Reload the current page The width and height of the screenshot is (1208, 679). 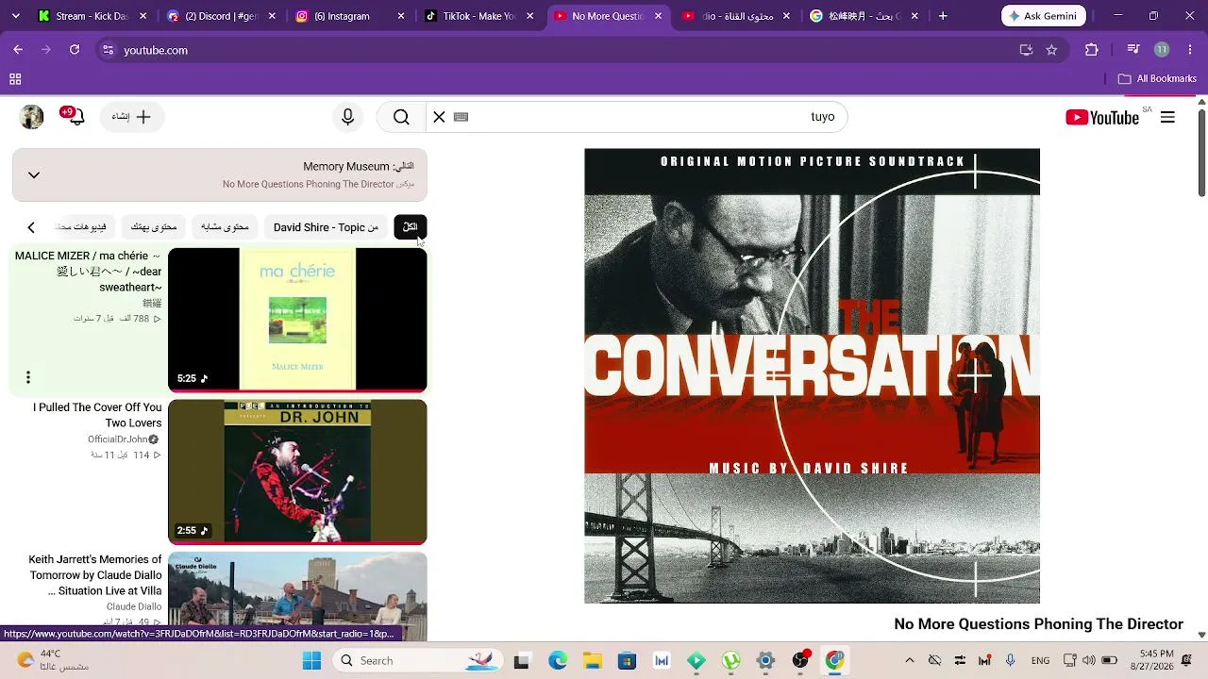(75, 50)
